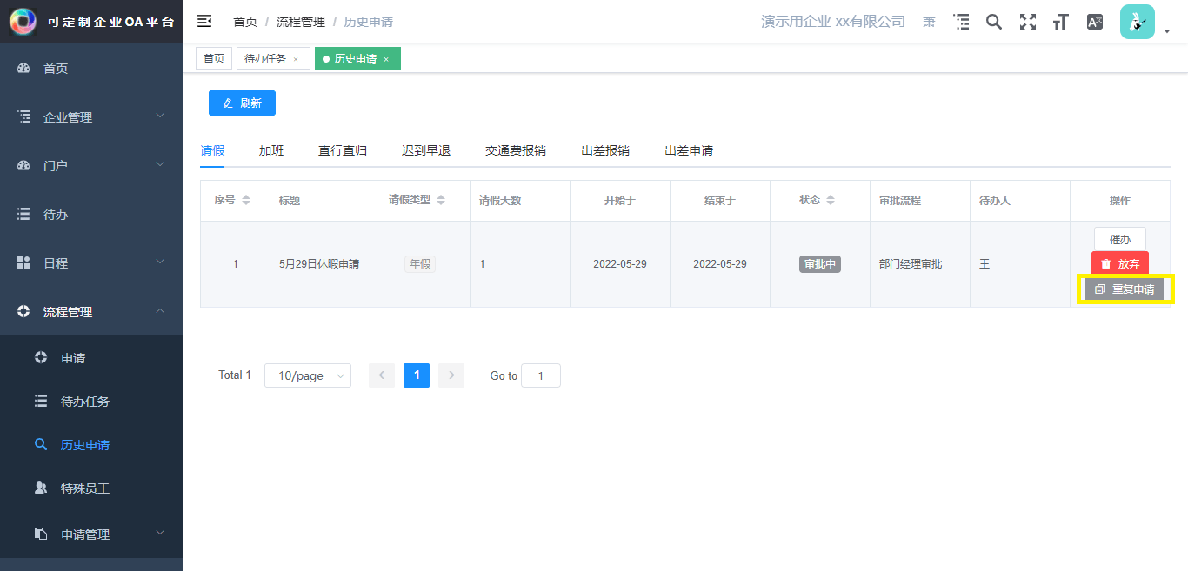Click the 刷新 refresh button
This screenshot has width=1188, height=571.
(242, 103)
